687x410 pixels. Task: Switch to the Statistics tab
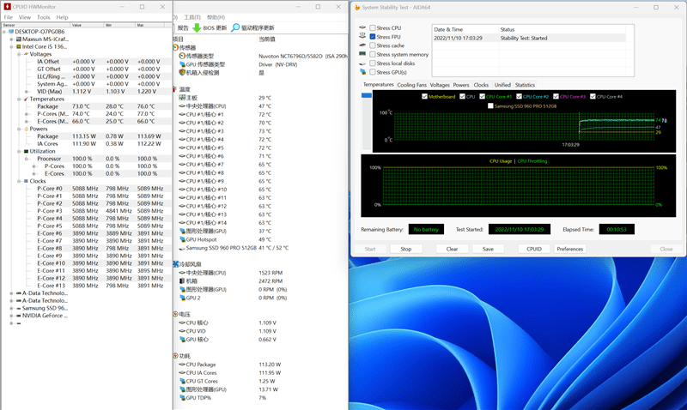point(525,85)
